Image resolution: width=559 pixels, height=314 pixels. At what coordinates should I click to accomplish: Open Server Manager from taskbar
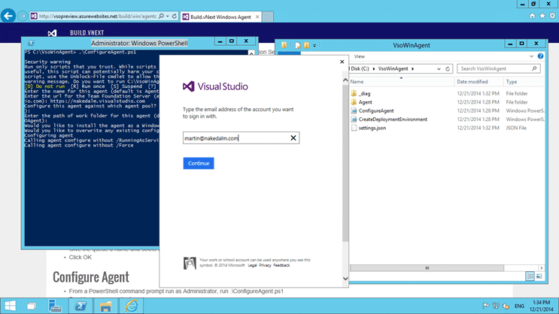pos(55,306)
